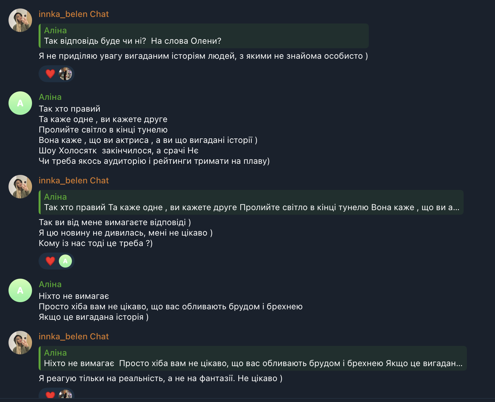
Task: Open innka_belen avatar beside "Я реагую тільки на реальність"
Action: click(20, 343)
